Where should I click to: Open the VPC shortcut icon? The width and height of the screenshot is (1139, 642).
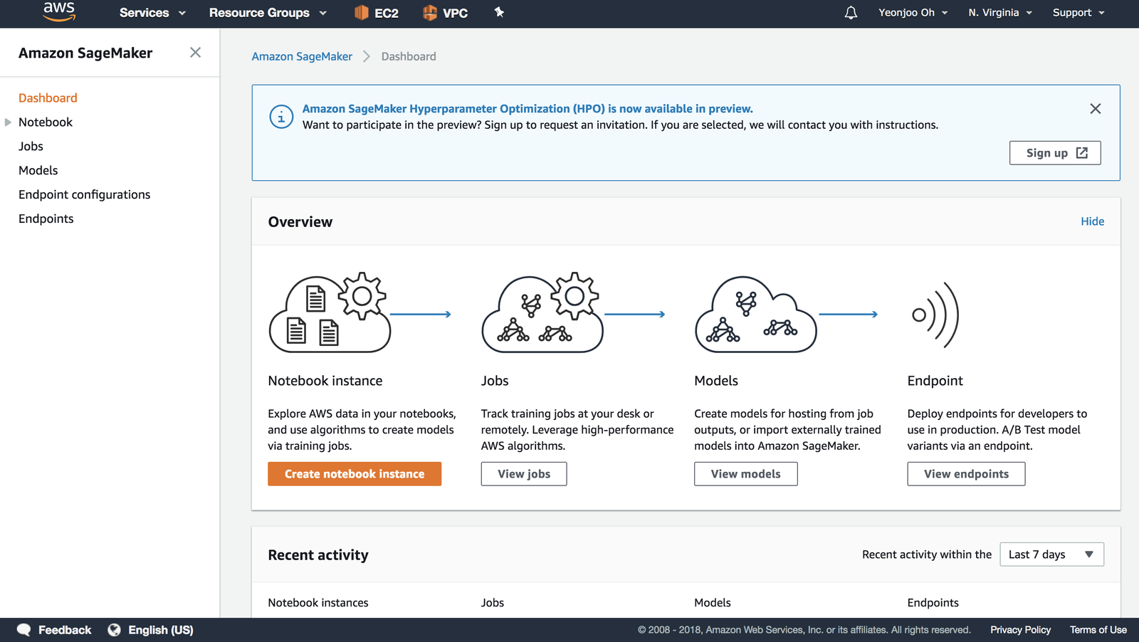[x=430, y=13]
